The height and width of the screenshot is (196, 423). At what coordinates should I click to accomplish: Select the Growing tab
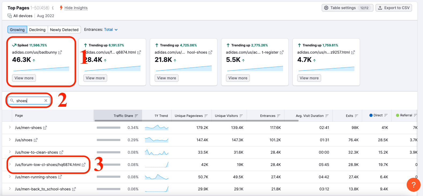click(17, 29)
